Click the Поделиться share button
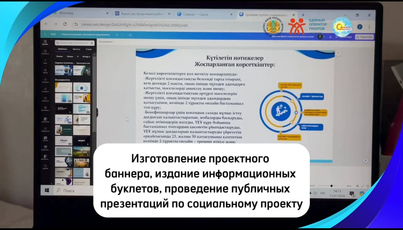 [365, 37]
